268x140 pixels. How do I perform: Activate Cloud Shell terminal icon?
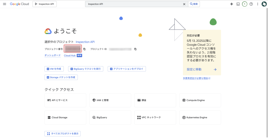point(238,4)
